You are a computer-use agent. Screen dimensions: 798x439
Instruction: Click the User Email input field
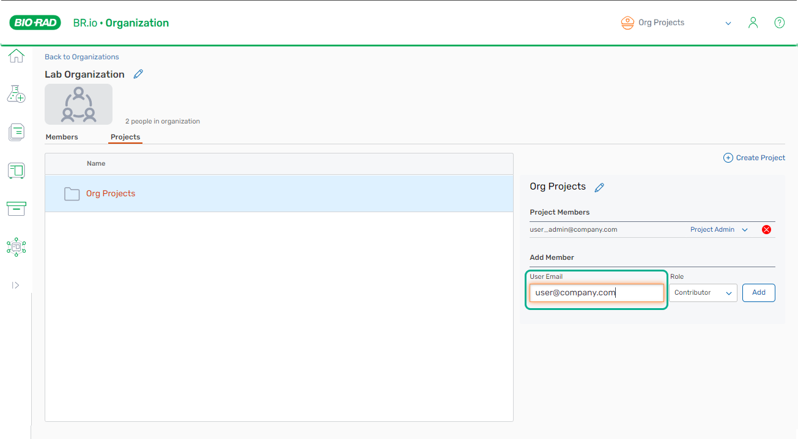click(x=596, y=293)
